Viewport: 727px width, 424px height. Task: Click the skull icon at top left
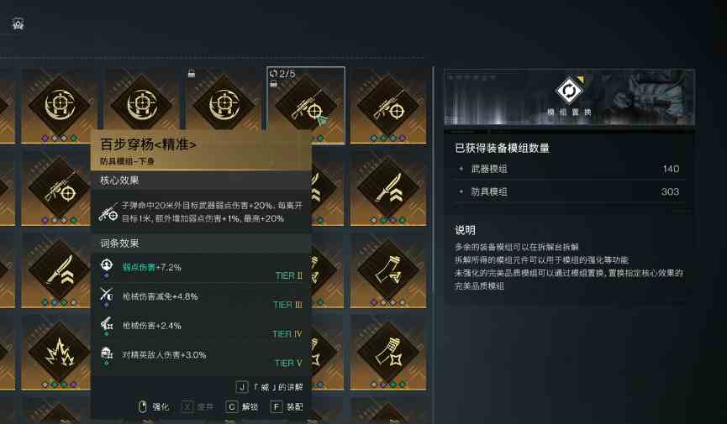(18, 24)
